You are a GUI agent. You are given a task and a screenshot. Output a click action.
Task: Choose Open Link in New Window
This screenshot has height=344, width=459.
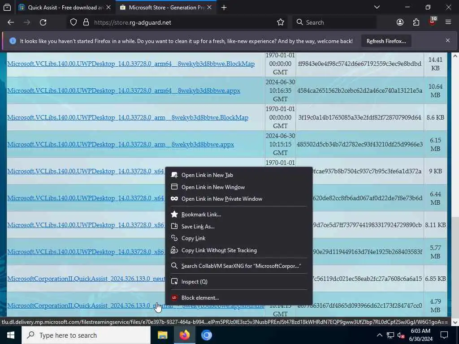(239, 187)
